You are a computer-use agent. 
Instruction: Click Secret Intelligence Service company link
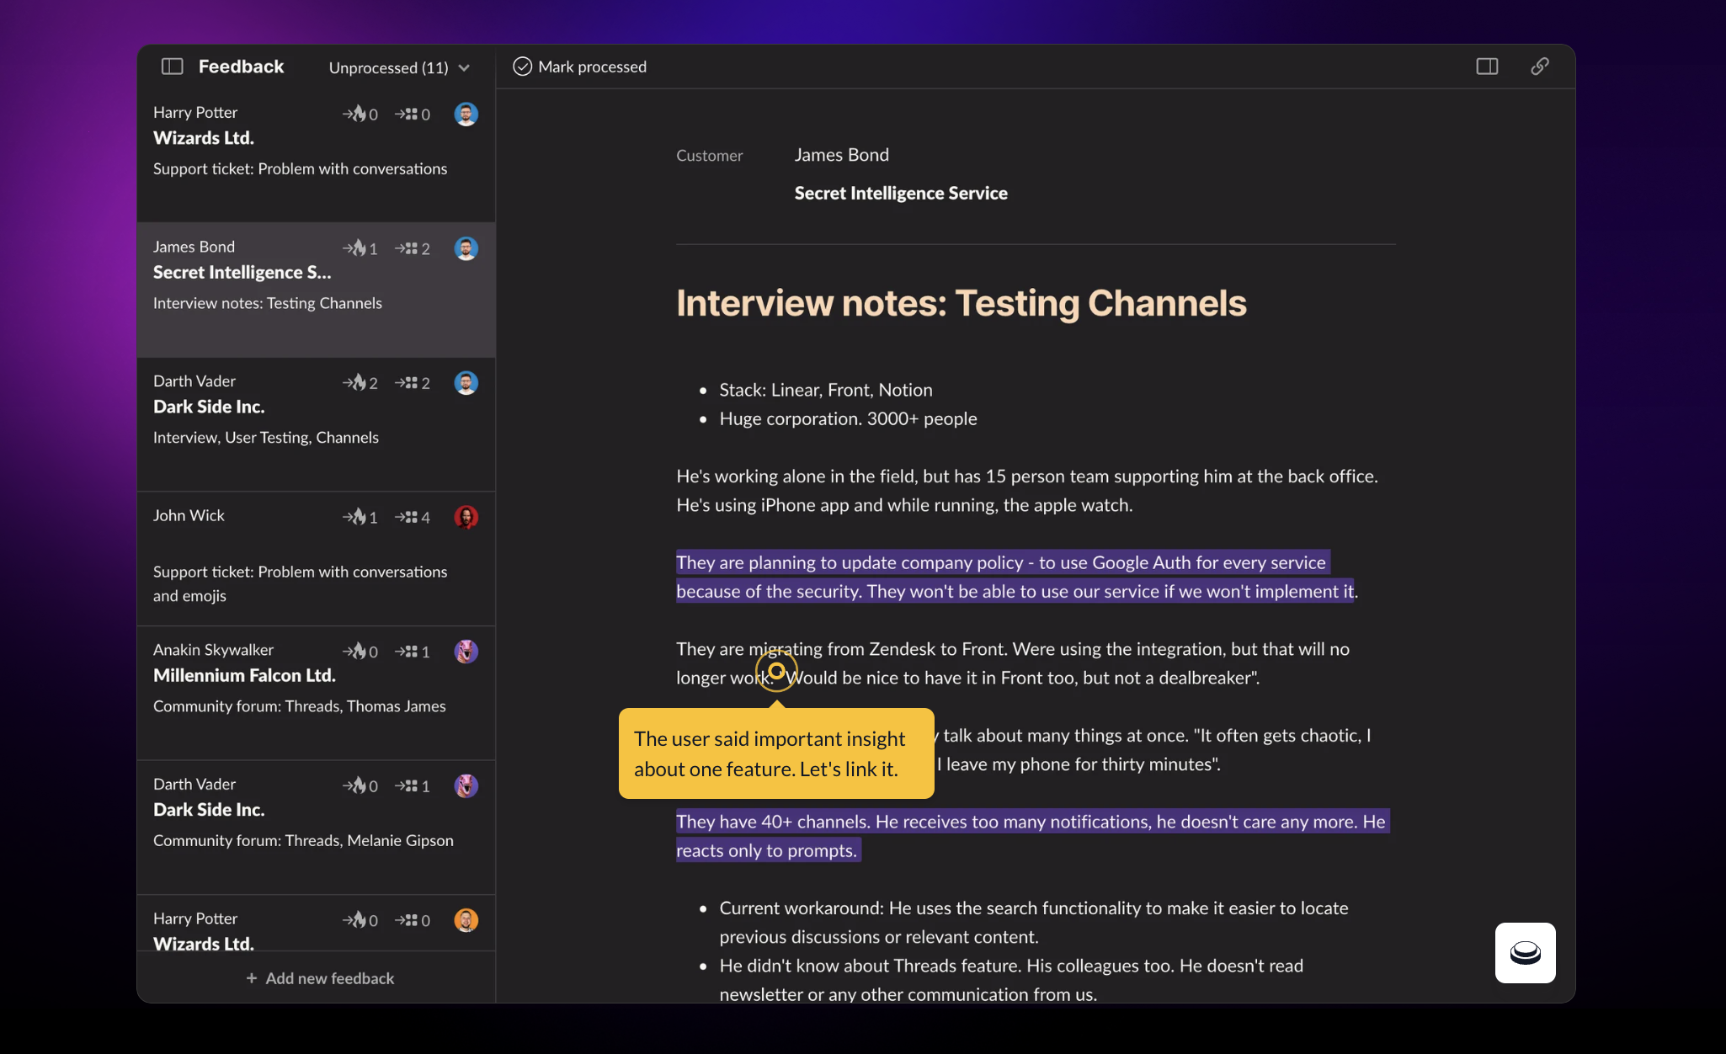click(900, 193)
